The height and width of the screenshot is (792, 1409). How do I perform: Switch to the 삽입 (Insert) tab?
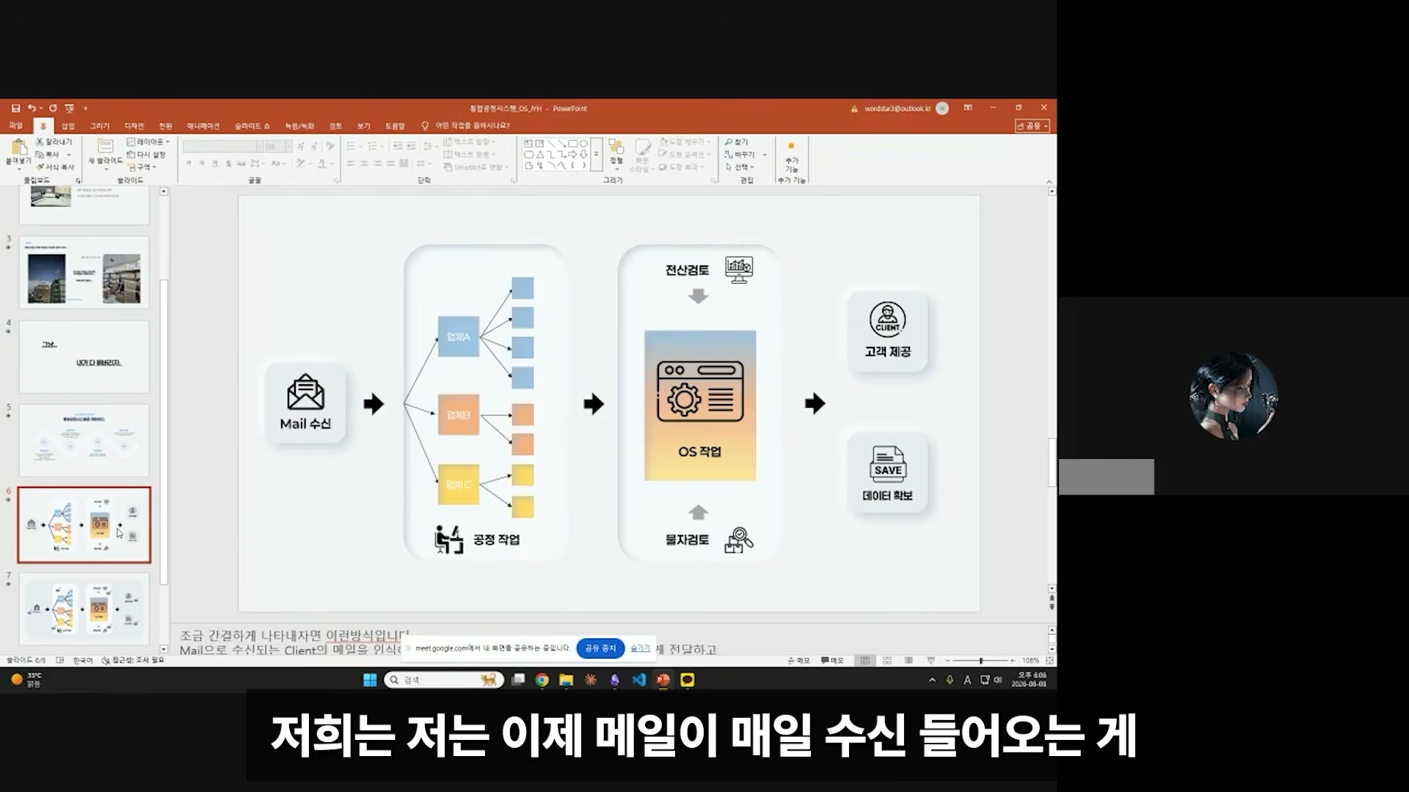coord(68,126)
